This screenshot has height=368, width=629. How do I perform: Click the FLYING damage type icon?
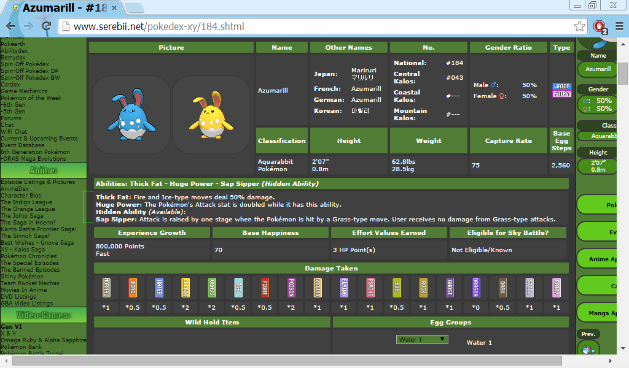(x=344, y=287)
